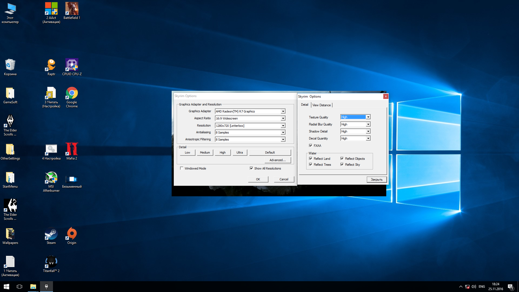The height and width of the screenshot is (292, 519).
Task: Open Task View on the taskbar
Action: 19,286
